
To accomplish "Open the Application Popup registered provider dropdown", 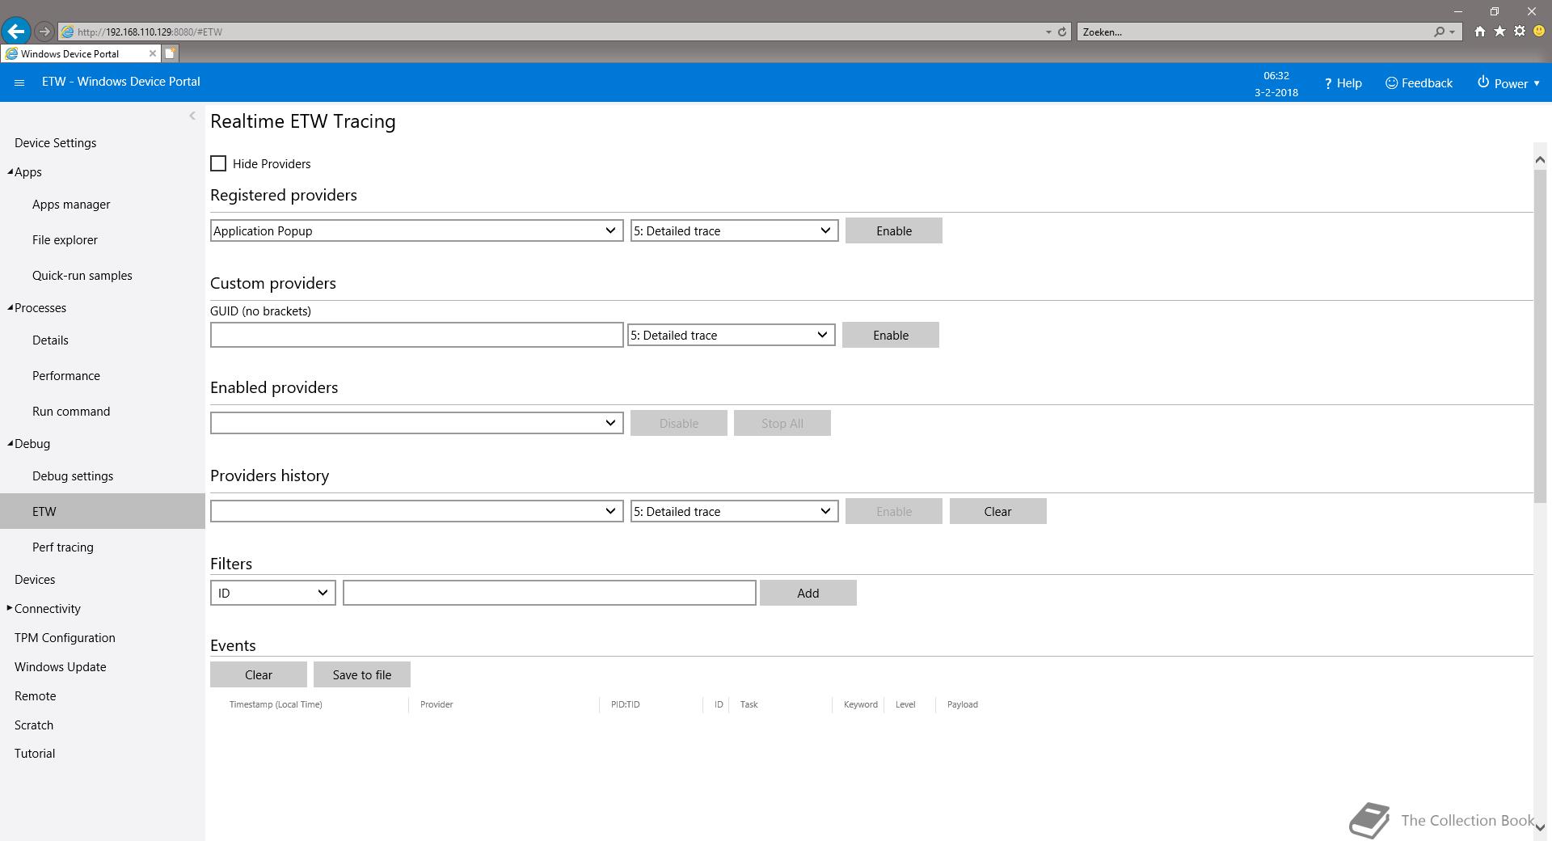I will [x=416, y=230].
